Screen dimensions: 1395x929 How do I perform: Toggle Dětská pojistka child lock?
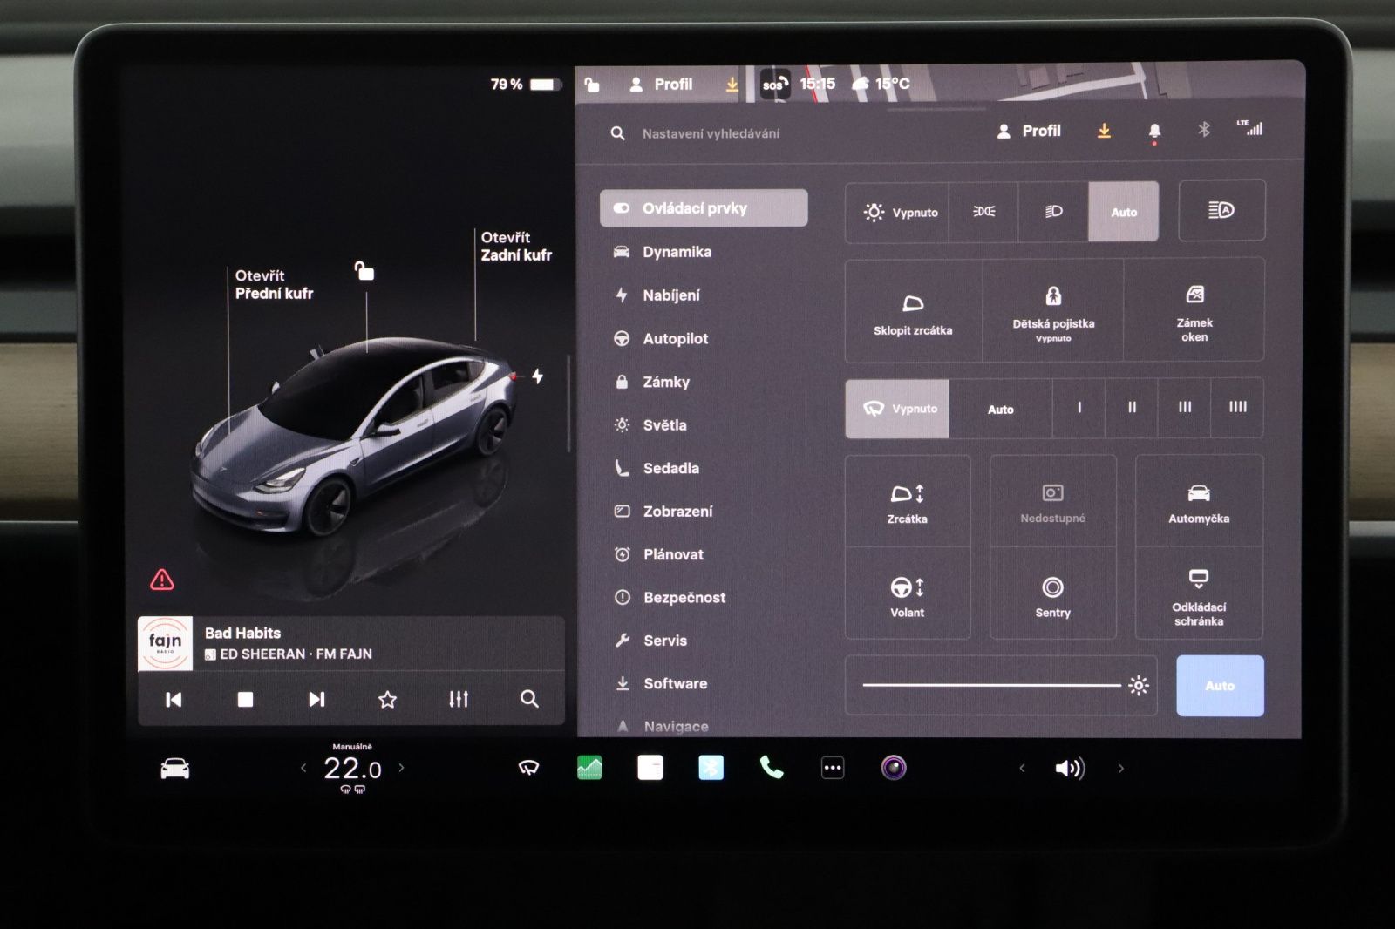point(1053,309)
